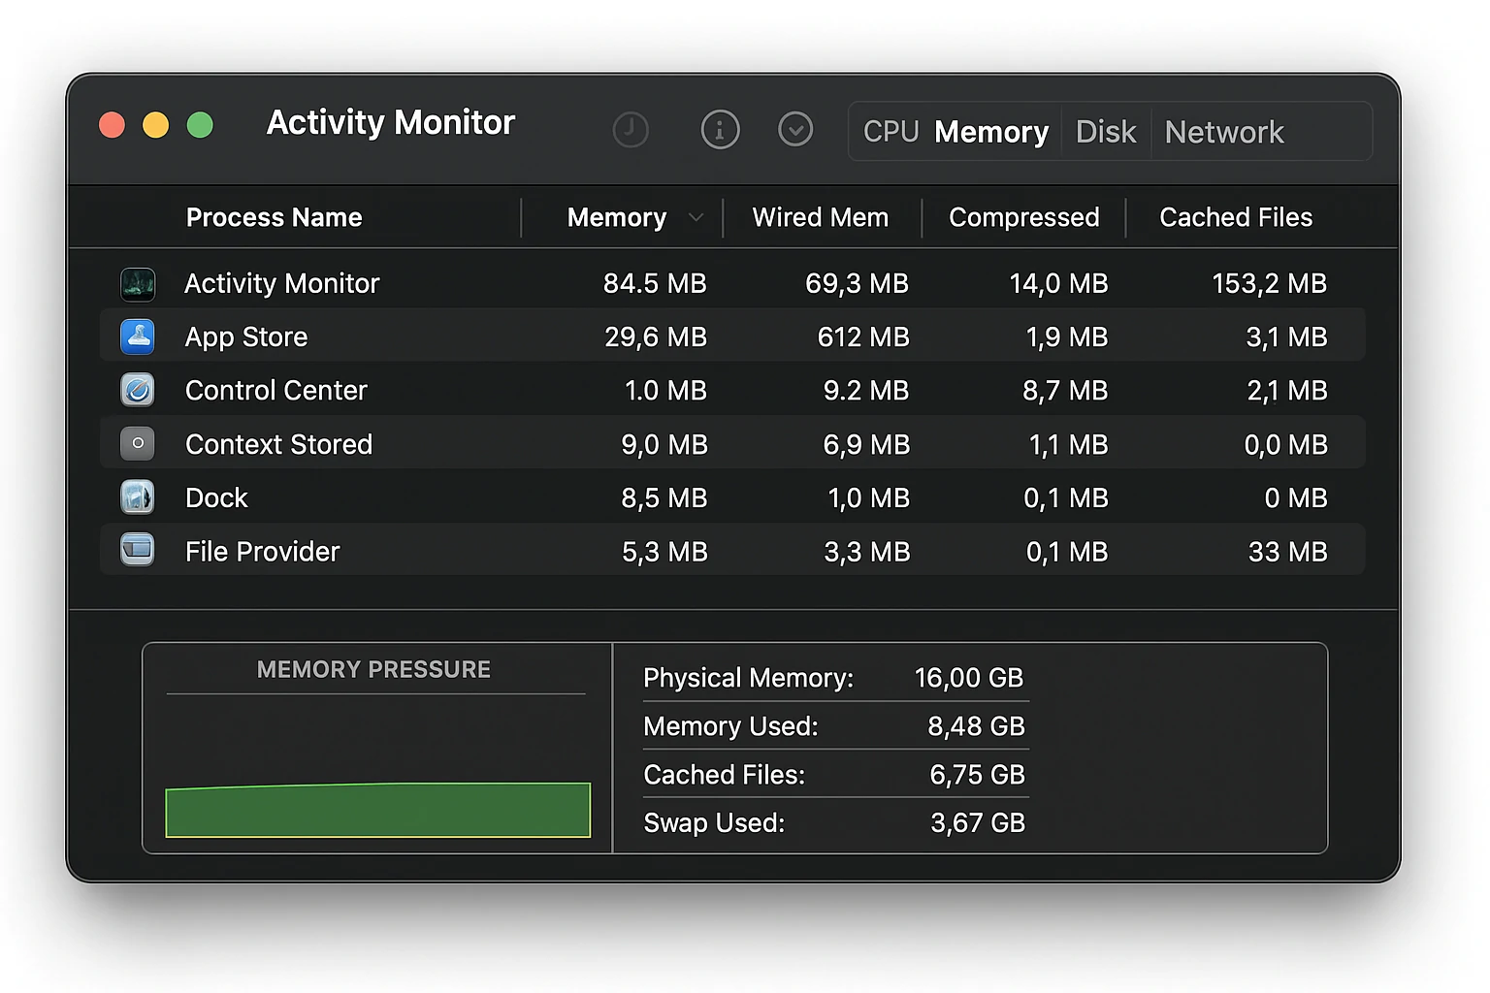1490x993 pixels.
Task: Click the 8,48 GB memory used value
Action: 976,725
